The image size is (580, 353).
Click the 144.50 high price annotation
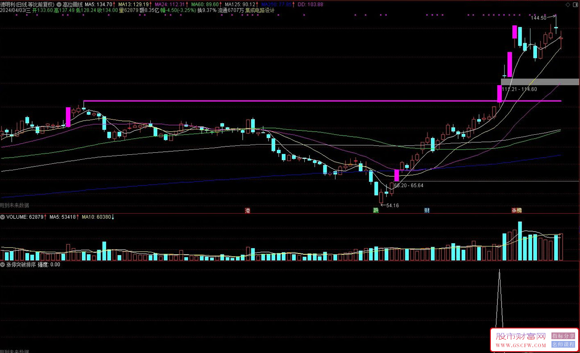(539, 18)
